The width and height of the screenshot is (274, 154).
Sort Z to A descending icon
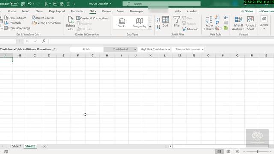click(x=158, y=27)
